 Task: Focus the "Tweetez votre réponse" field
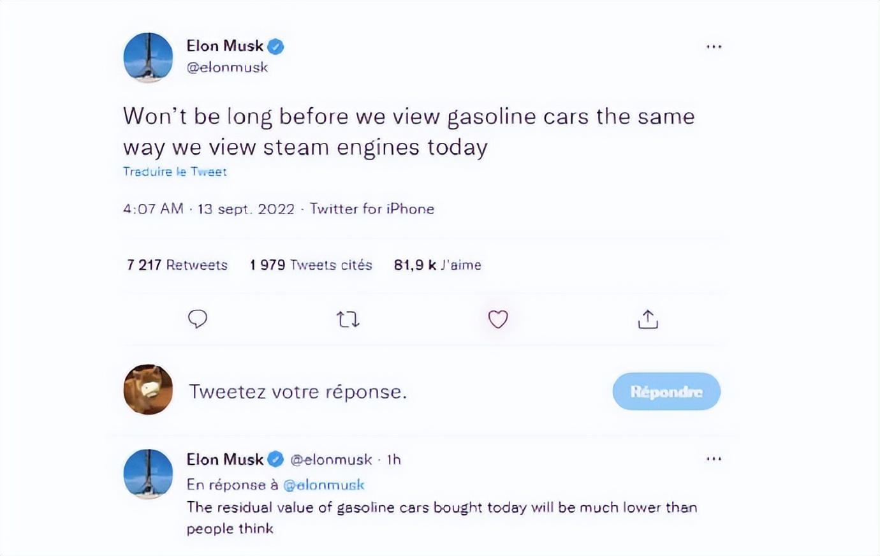298,391
